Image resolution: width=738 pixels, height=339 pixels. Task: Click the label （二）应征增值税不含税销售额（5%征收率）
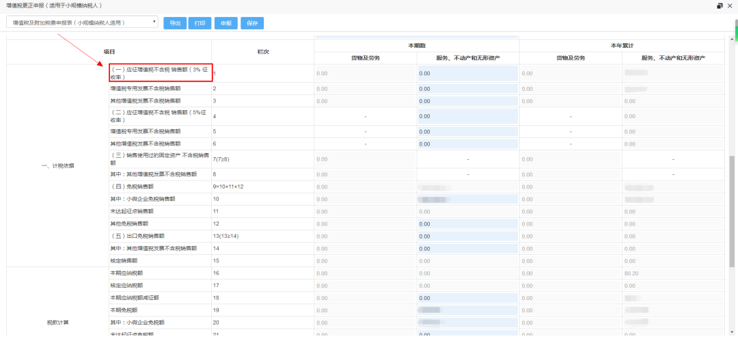point(158,116)
